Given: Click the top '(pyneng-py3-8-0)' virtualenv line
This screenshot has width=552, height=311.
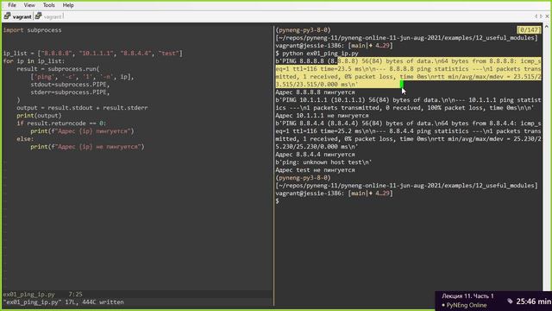Looking at the screenshot, I should point(303,30).
